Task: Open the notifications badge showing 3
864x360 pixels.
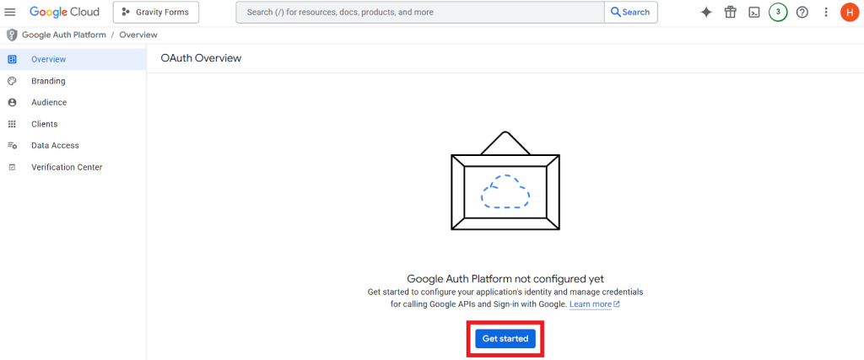Action: (778, 12)
